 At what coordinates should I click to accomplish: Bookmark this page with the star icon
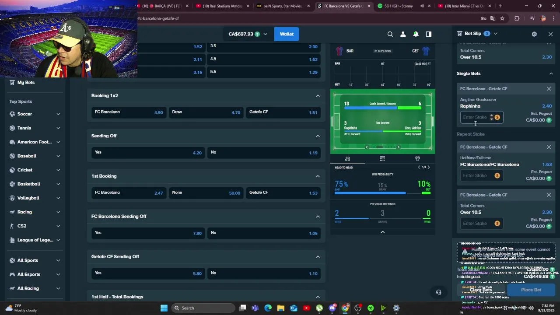point(502,18)
